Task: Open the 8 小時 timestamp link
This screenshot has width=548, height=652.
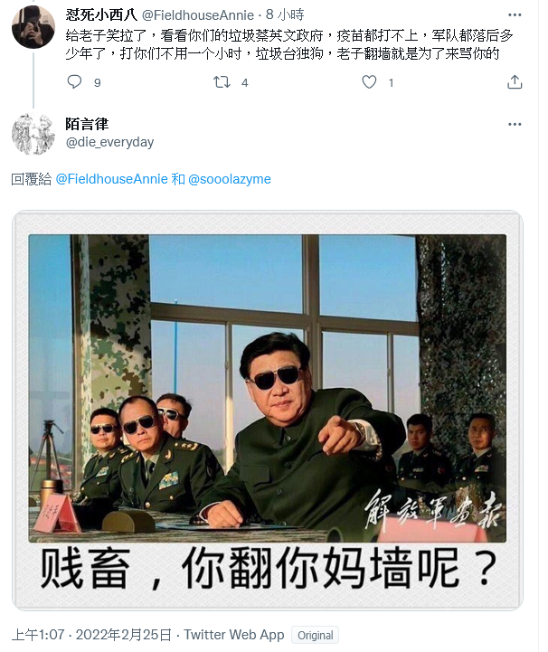Action: point(285,15)
